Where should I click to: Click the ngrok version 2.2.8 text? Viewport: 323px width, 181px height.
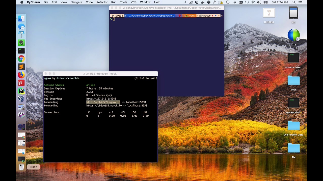pyautogui.click(x=90, y=92)
